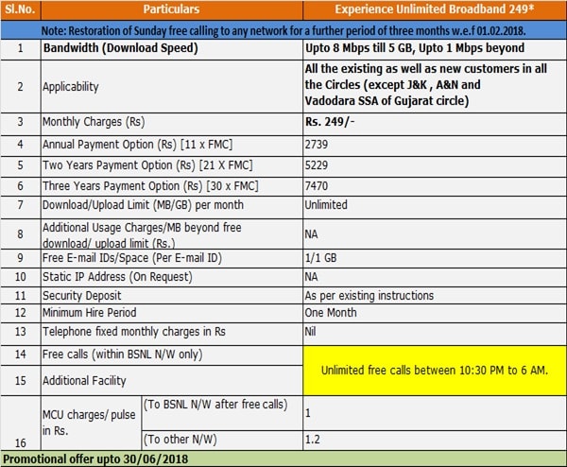The image size is (567, 467).
Task: Select 'MCU charges/ pulse in Rs.' cell
Action: point(91,423)
